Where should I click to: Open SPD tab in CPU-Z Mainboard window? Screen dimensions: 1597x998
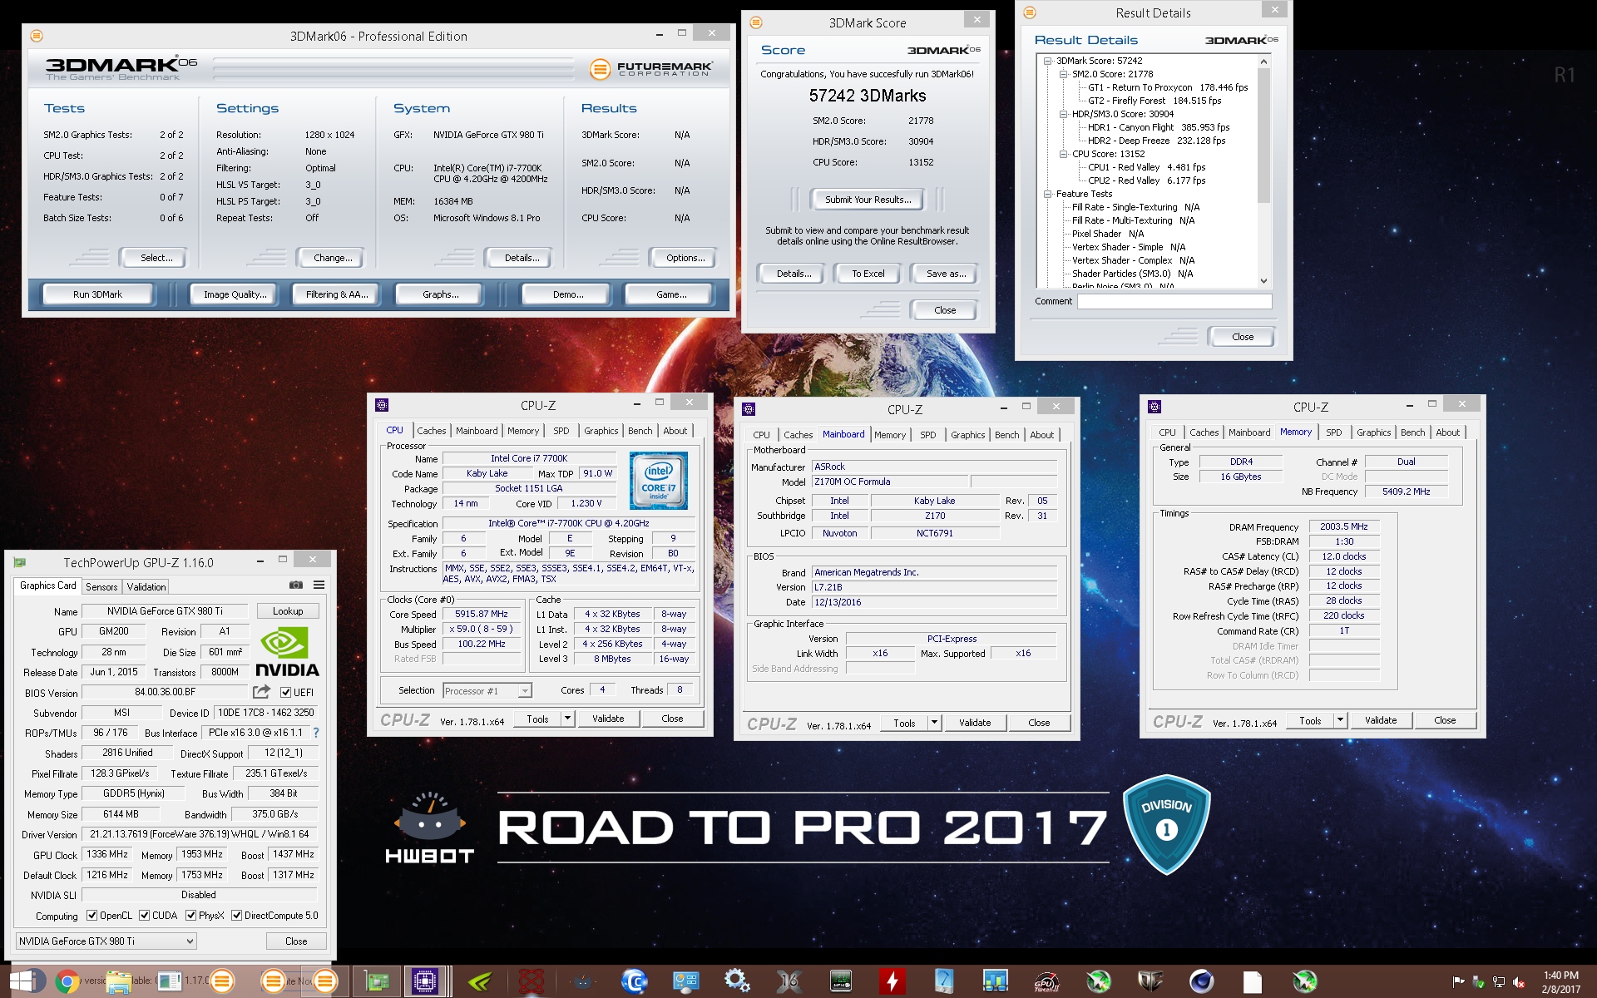click(928, 435)
